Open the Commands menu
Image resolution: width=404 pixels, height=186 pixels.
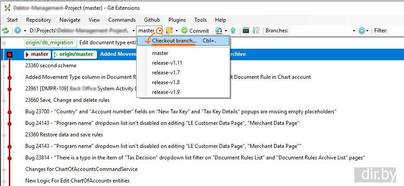(122, 19)
